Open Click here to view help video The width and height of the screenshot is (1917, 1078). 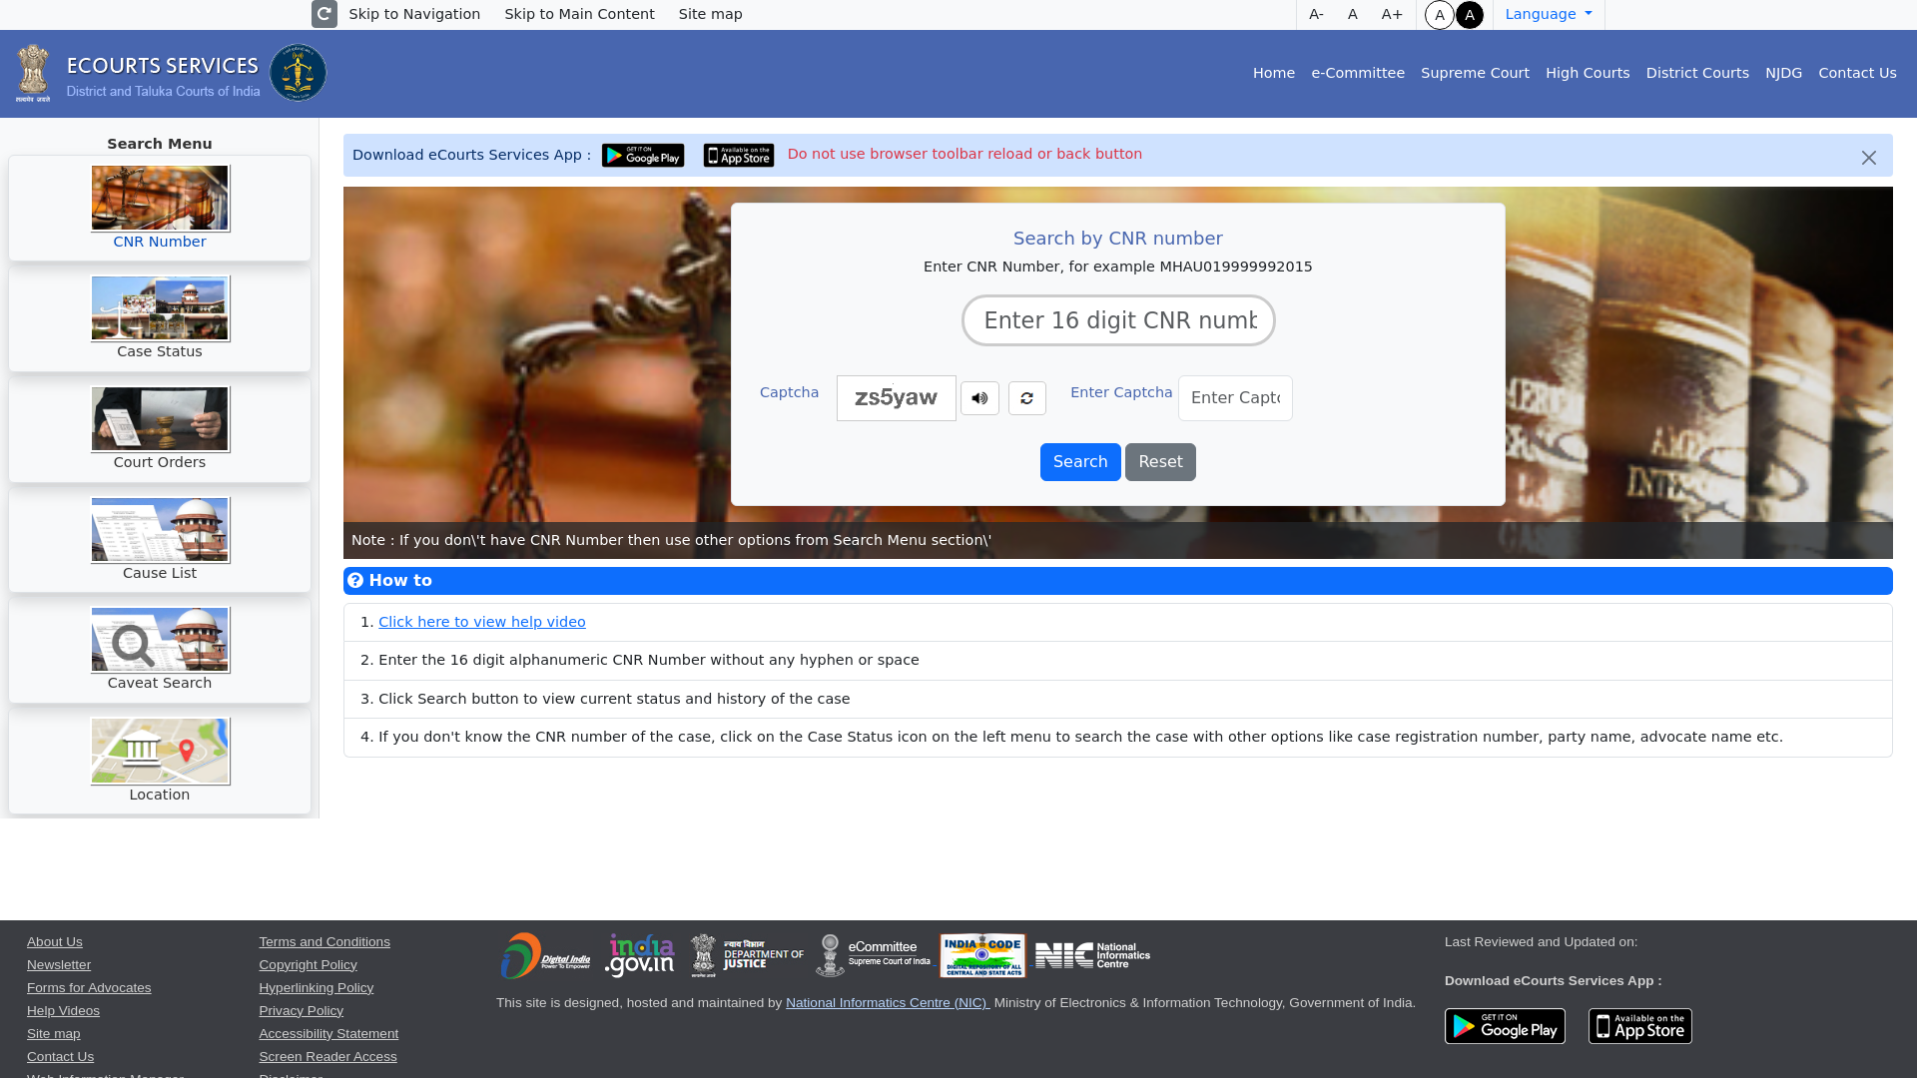(481, 622)
